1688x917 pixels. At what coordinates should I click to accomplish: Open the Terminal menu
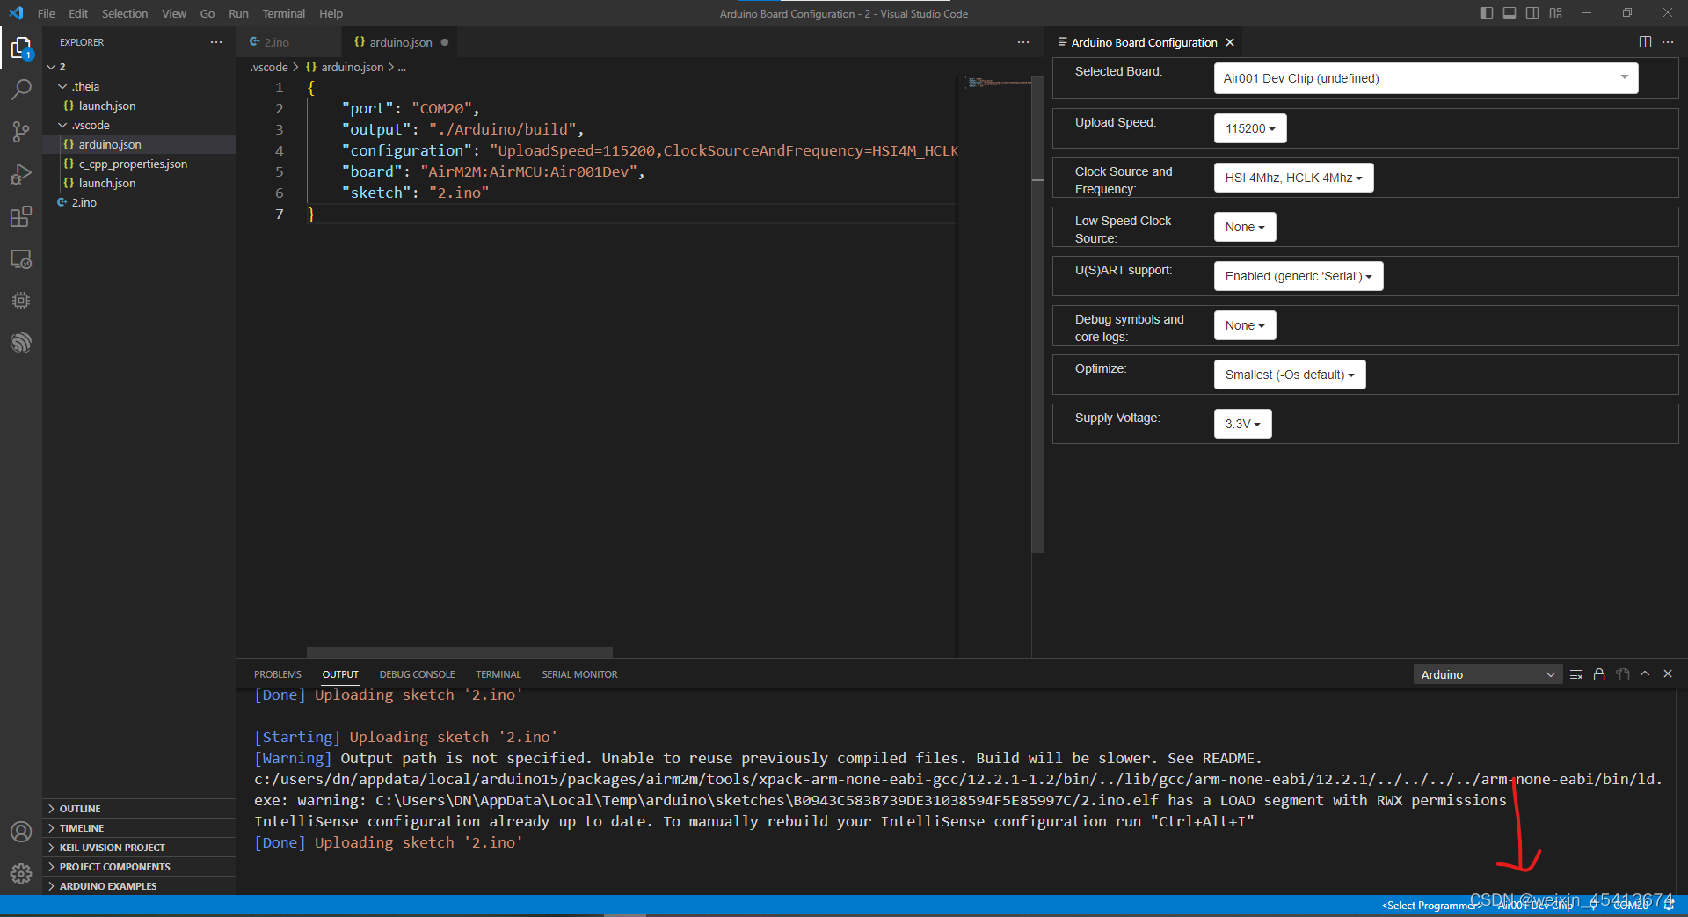pos(283,13)
